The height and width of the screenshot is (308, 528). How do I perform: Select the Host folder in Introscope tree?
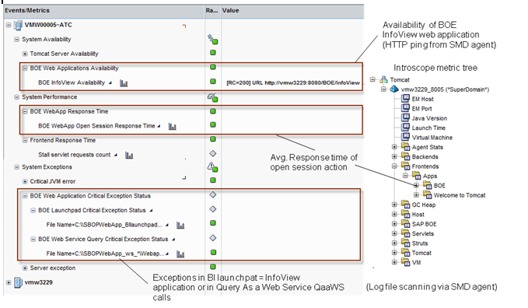coord(418,215)
